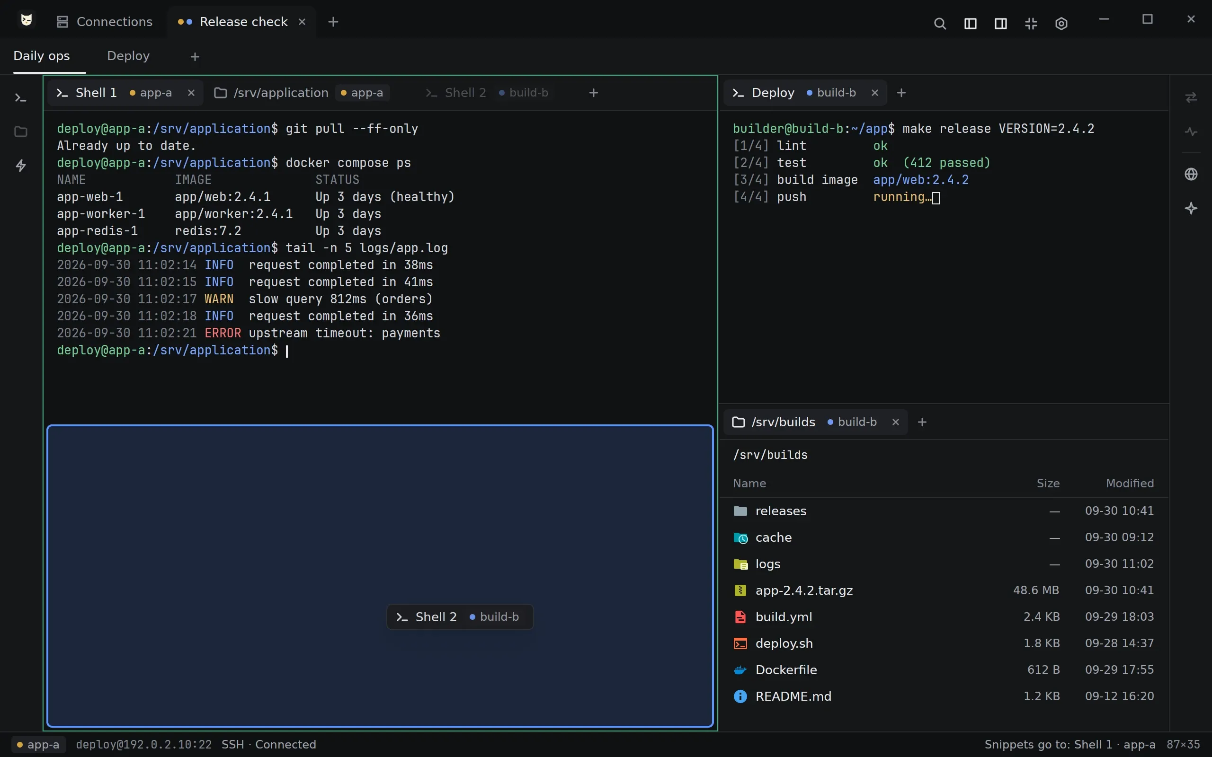Open the Connections tab
This screenshot has width=1212, height=757.
click(x=104, y=22)
